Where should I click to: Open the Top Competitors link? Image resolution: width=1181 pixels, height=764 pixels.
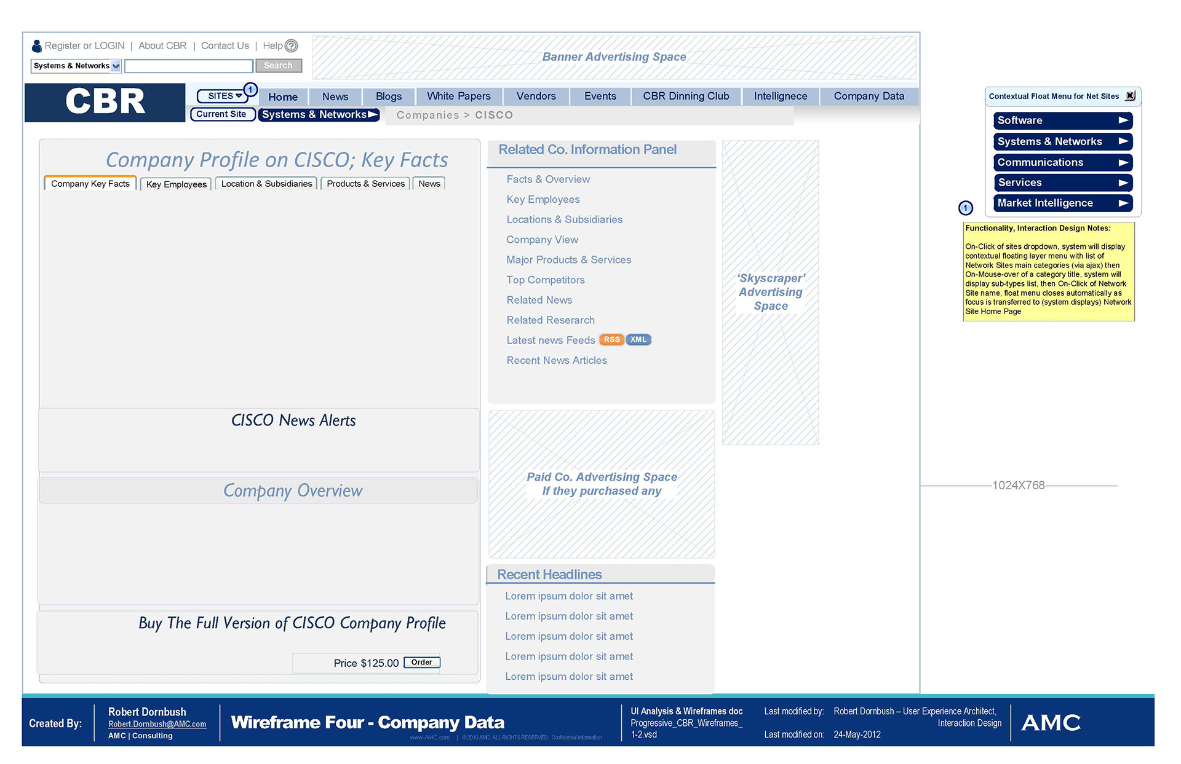coord(546,280)
